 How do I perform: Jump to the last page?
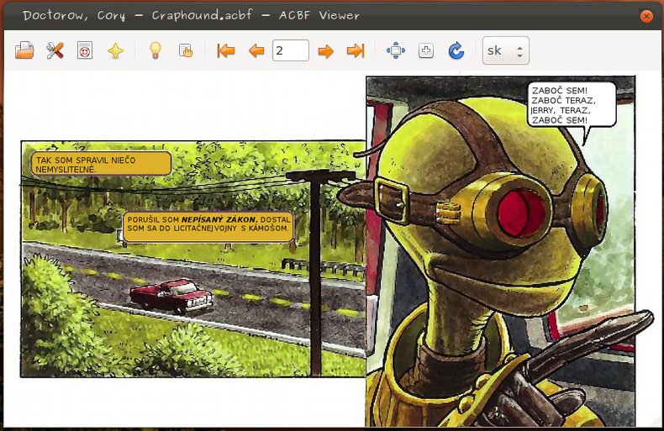[x=356, y=50]
